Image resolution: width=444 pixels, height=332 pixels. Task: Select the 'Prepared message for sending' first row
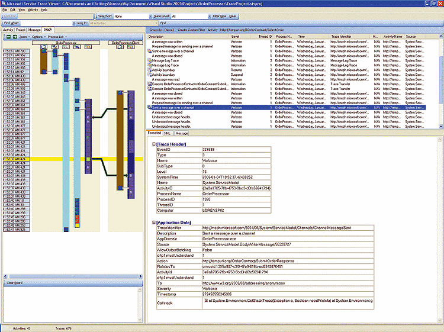pos(286,46)
